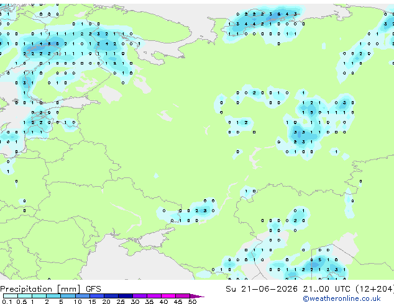Click the 15–20 mm legend color box
394x304 pixels.
tap(96, 296)
